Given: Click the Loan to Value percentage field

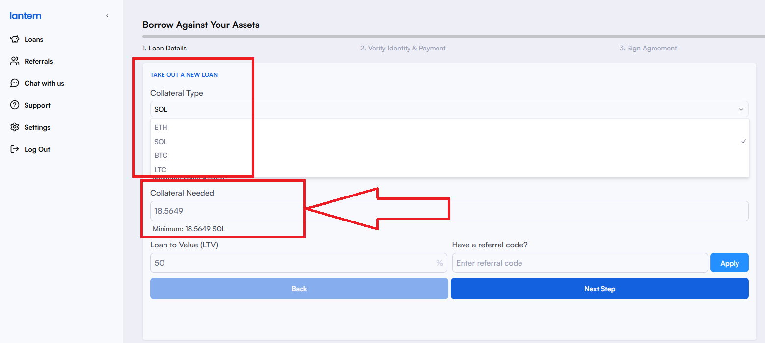Looking at the screenshot, I should 295,263.
